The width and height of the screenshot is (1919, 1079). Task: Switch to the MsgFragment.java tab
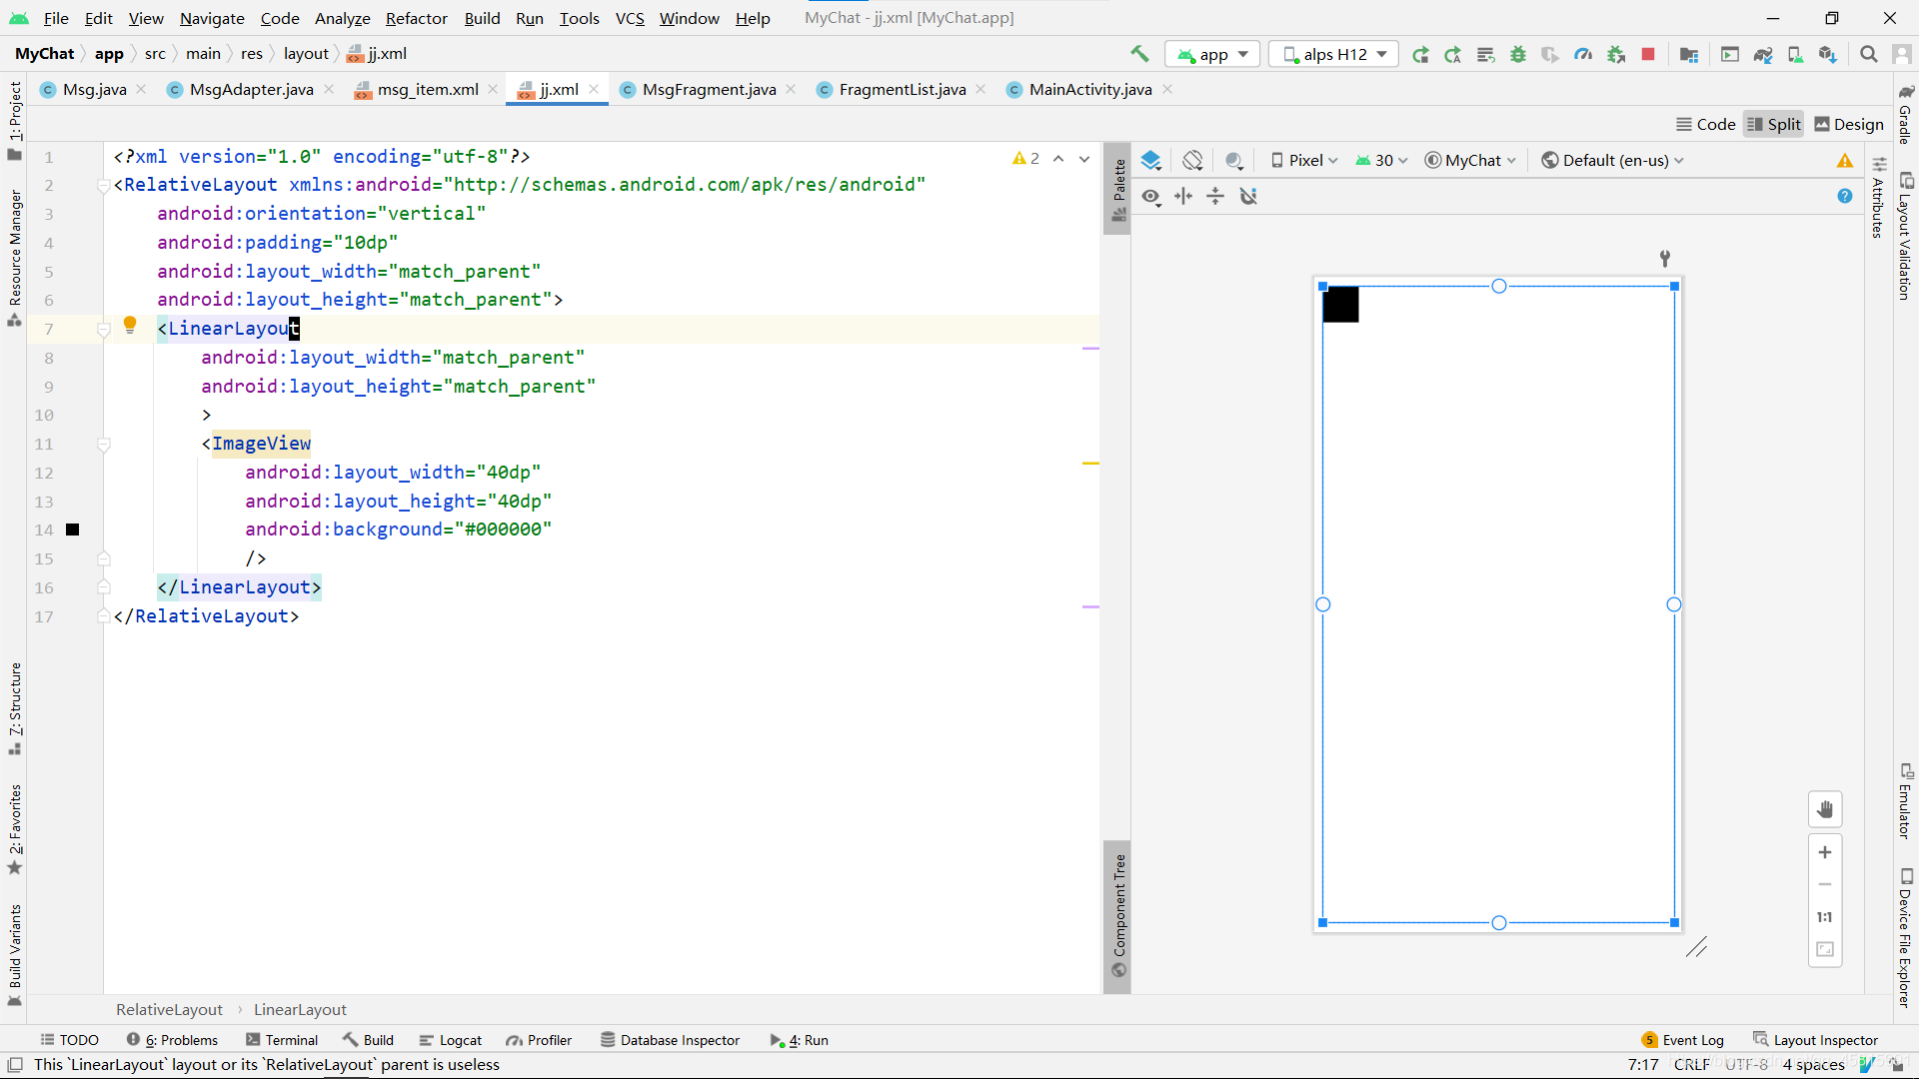point(709,90)
